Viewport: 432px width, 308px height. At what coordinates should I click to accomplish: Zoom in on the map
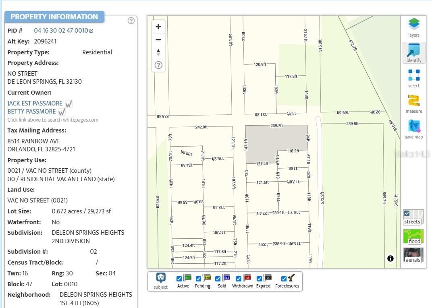click(158, 27)
